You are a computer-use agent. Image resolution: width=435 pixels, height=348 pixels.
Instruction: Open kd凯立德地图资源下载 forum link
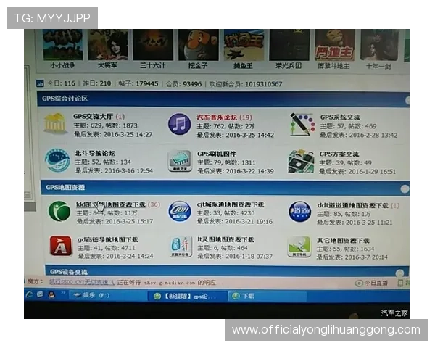(111, 204)
